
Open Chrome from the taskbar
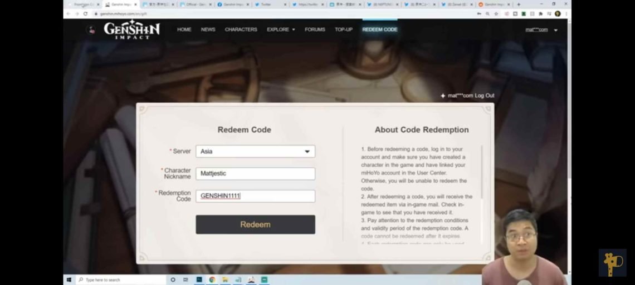(212, 280)
